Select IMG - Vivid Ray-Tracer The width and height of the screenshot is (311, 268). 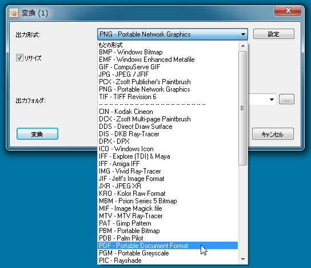tap(168, 171)
